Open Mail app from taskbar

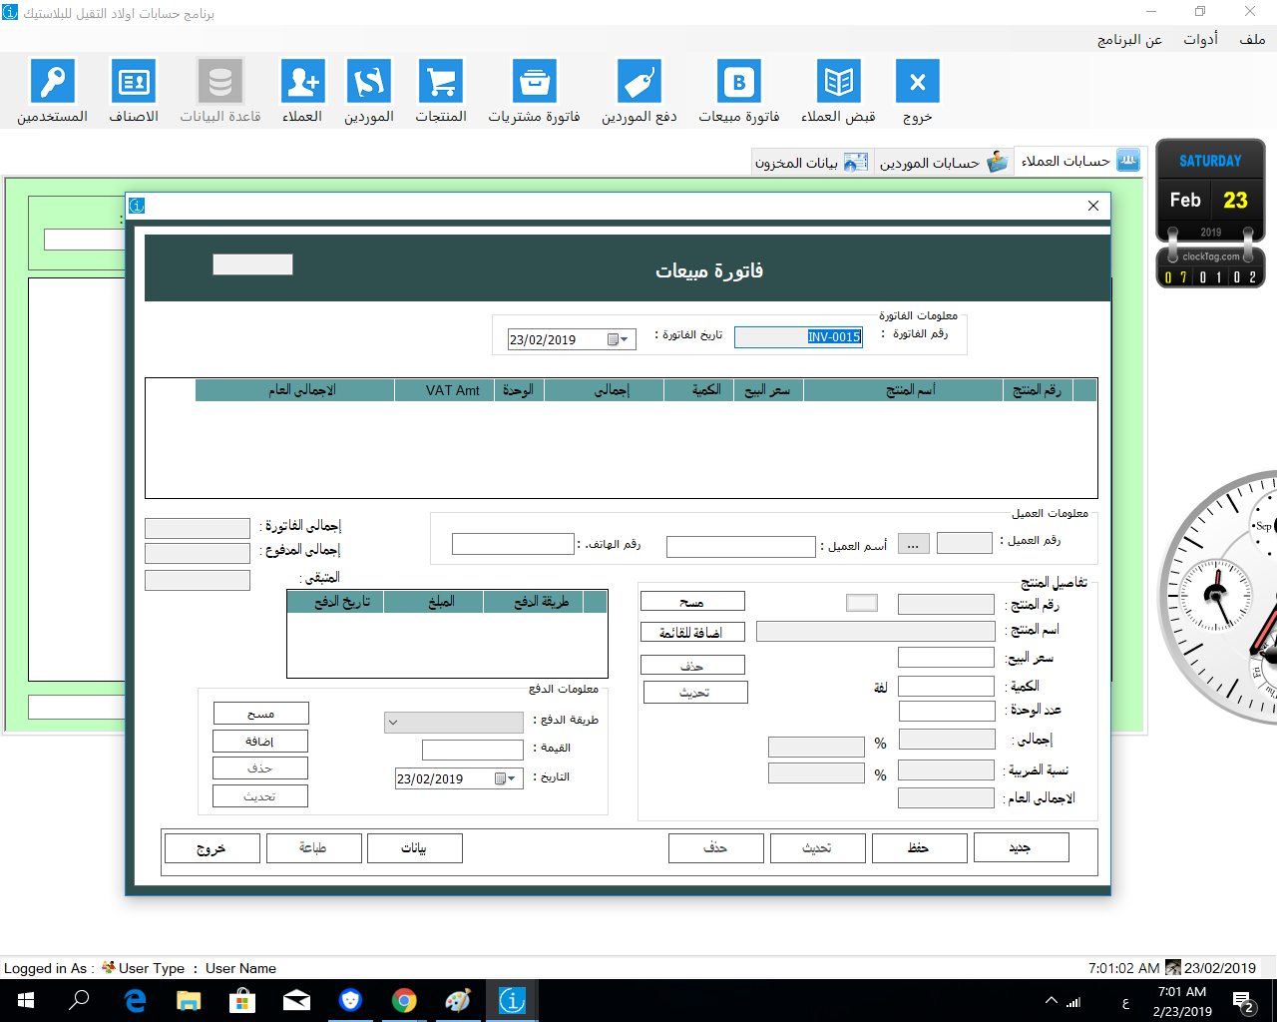pos(296,1000)
